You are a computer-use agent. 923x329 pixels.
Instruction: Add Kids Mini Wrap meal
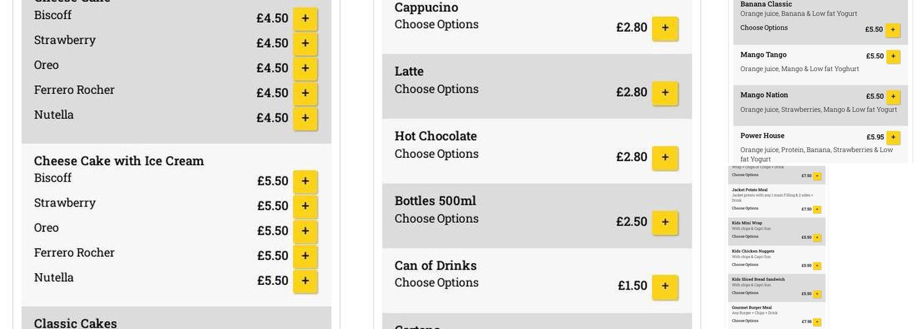817,238
